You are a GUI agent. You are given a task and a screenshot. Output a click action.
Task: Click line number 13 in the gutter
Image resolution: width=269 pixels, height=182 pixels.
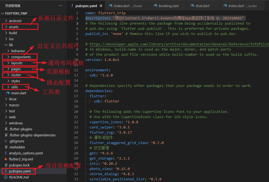coord(76,75)
